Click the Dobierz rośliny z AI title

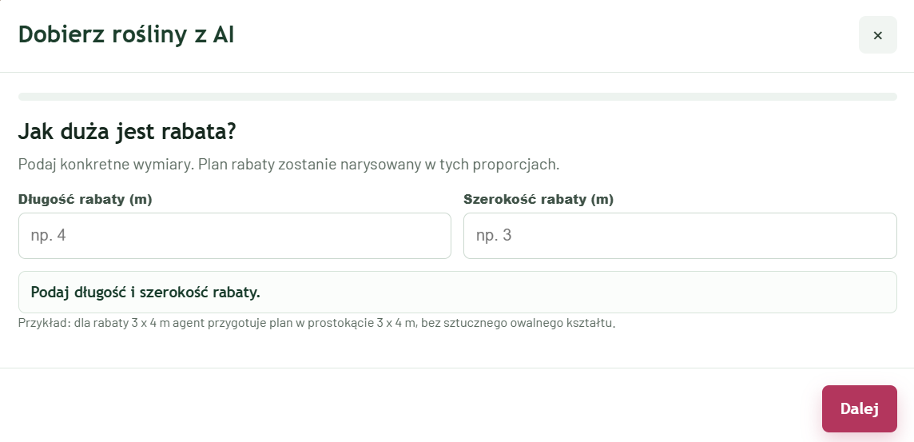pyautogui.click(x=126, y=35)
